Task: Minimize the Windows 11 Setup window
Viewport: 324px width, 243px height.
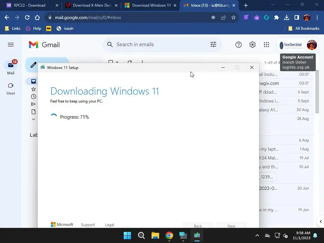Action: click(223, 67)
